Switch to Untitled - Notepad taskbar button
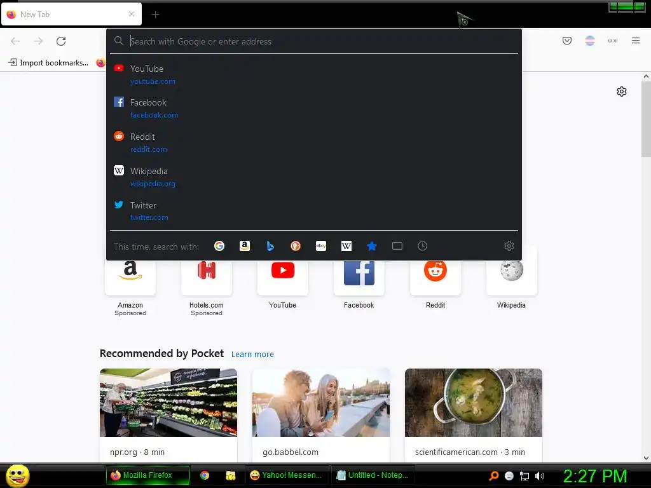This screenshot has width=651, height=488. (x=373, y=475)
